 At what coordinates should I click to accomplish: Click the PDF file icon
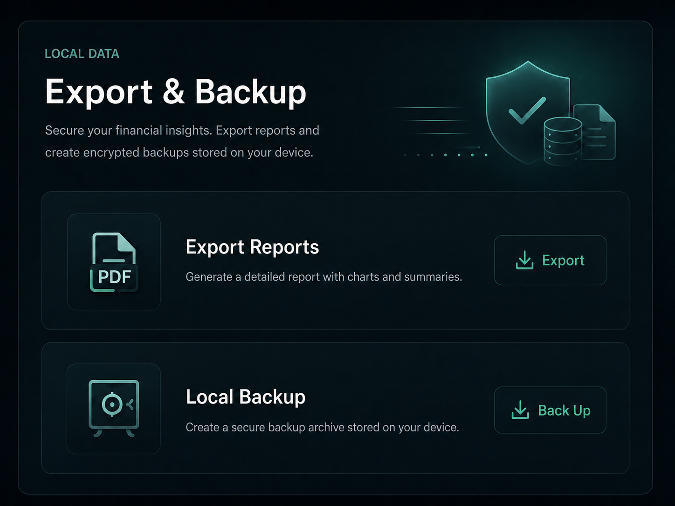[114, 262]
